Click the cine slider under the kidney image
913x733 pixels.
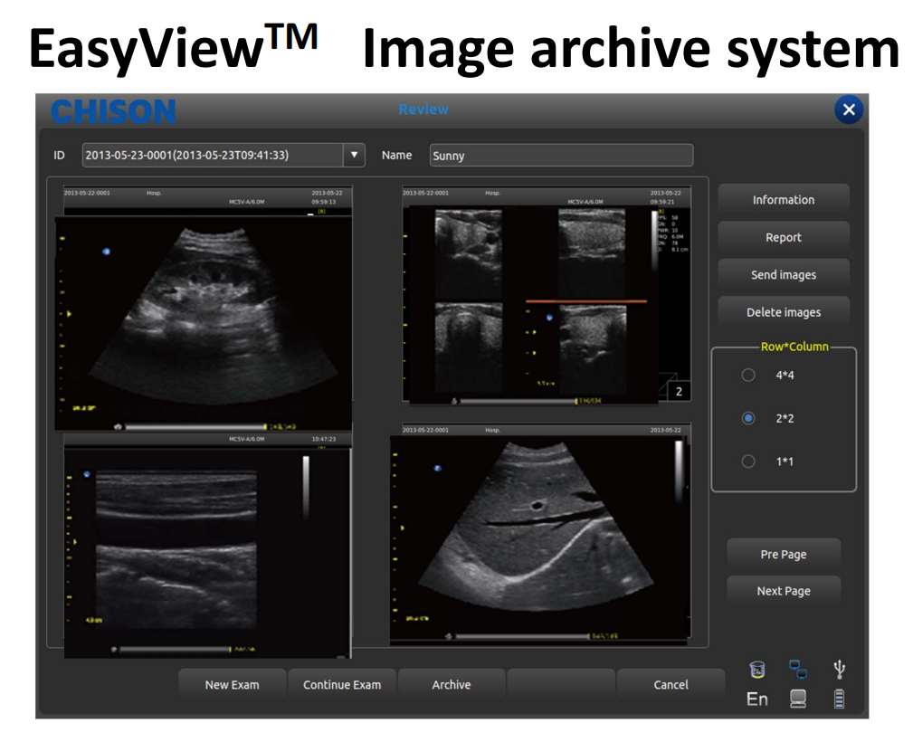click(x=195, y=427)
